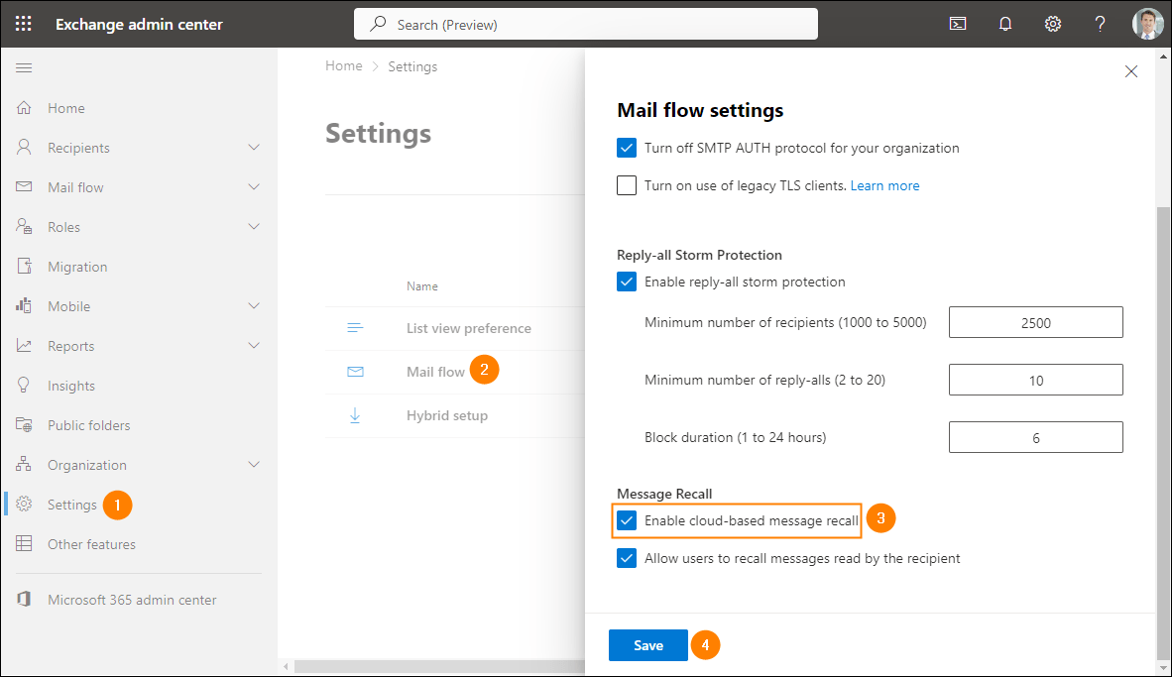Click the user profile avatar
1172x677 pixels.
pos(1147,23)
